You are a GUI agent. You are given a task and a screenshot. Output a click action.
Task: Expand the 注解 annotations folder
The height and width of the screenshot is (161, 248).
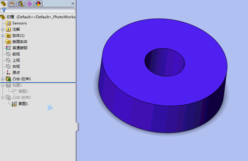pos(2,29)
